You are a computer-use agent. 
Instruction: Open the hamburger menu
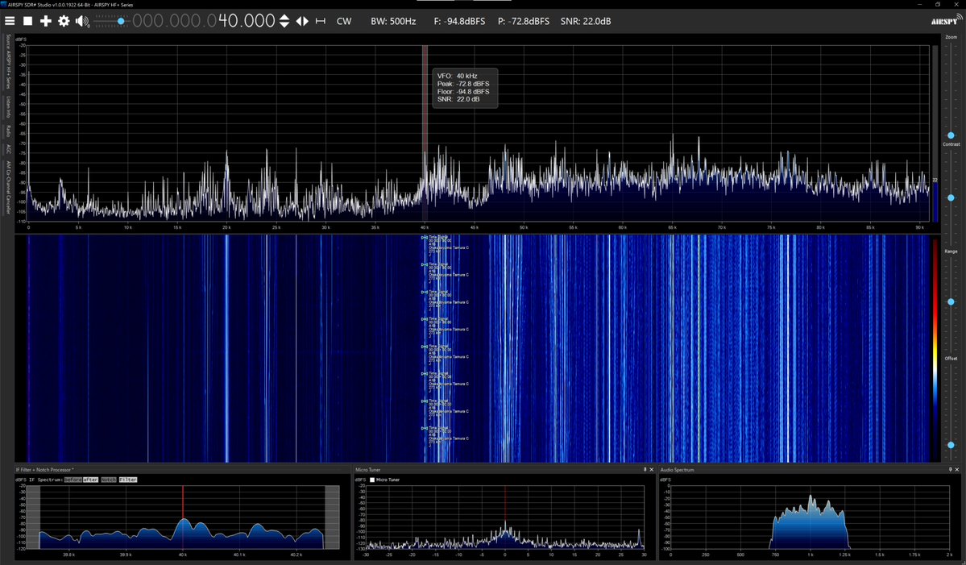point(10,21)
